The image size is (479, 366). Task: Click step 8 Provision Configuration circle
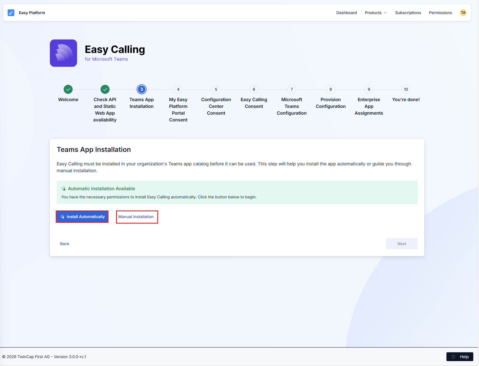(331, 89)
